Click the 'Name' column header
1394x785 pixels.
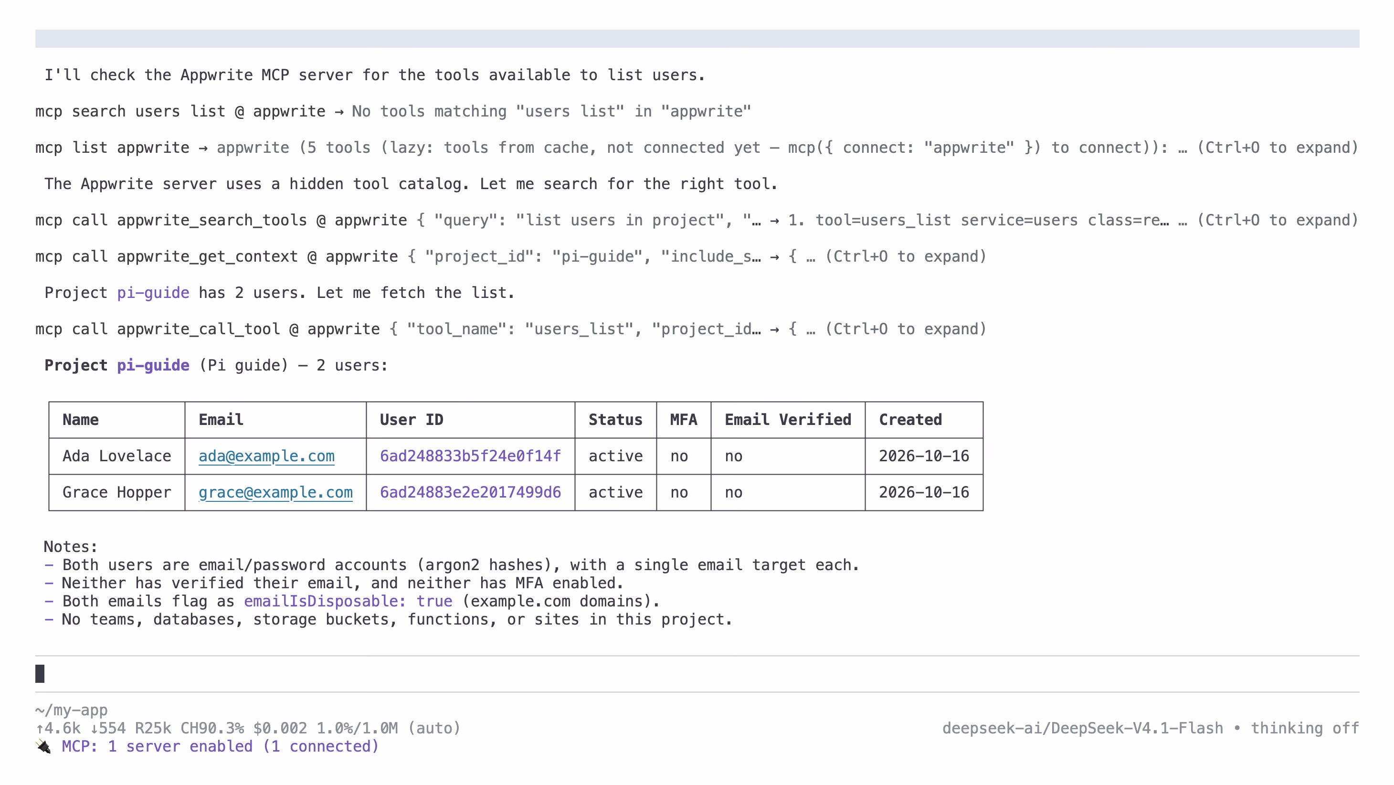81,420
